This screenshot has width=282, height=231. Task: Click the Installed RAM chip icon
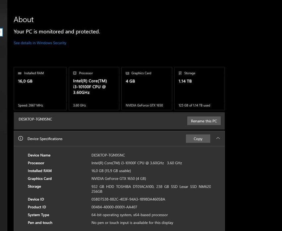20,73
